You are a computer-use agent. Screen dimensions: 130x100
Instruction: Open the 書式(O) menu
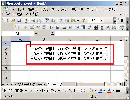[x=77, y=9]
